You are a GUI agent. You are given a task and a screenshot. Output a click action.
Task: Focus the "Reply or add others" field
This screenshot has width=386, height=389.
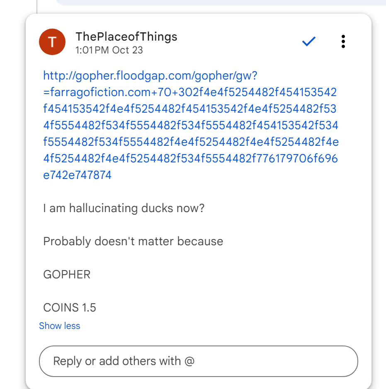pos(198,361)
